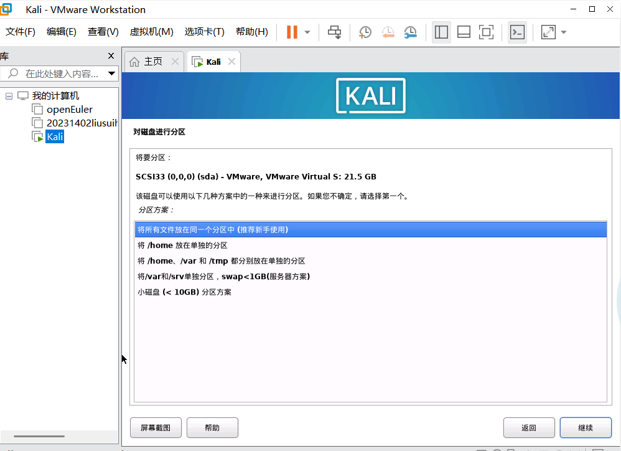The width and height of the screenshot is (621, 451).
Task: Click the Kali VM running icon in library
Action: pos(37,137)
